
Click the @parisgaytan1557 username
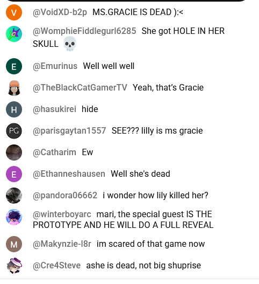(x=69, y=131)
